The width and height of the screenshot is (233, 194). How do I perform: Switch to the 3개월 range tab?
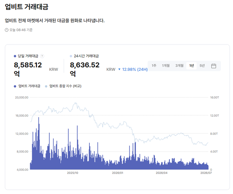(x=179, y=66)
